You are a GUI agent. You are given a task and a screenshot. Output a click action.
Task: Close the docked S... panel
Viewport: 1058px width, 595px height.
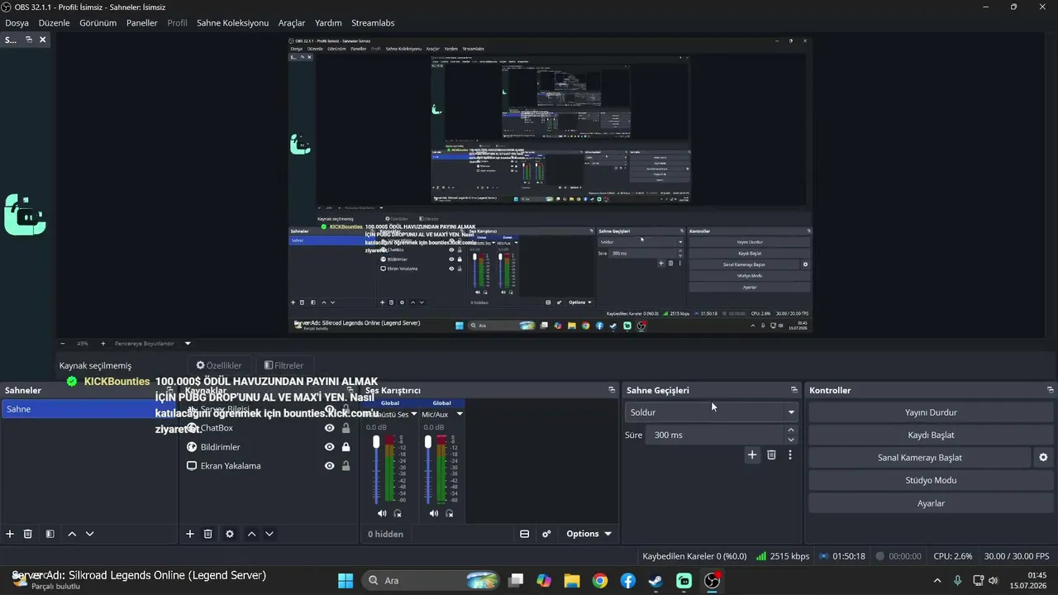(43, 40)
